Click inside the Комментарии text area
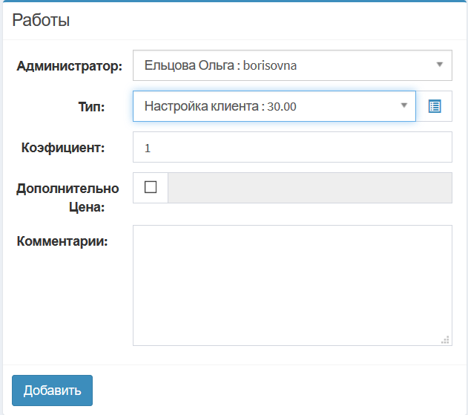 point(292,286)
